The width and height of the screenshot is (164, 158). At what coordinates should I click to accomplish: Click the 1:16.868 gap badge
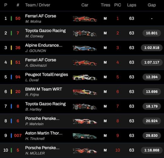(x=152, y=150)
